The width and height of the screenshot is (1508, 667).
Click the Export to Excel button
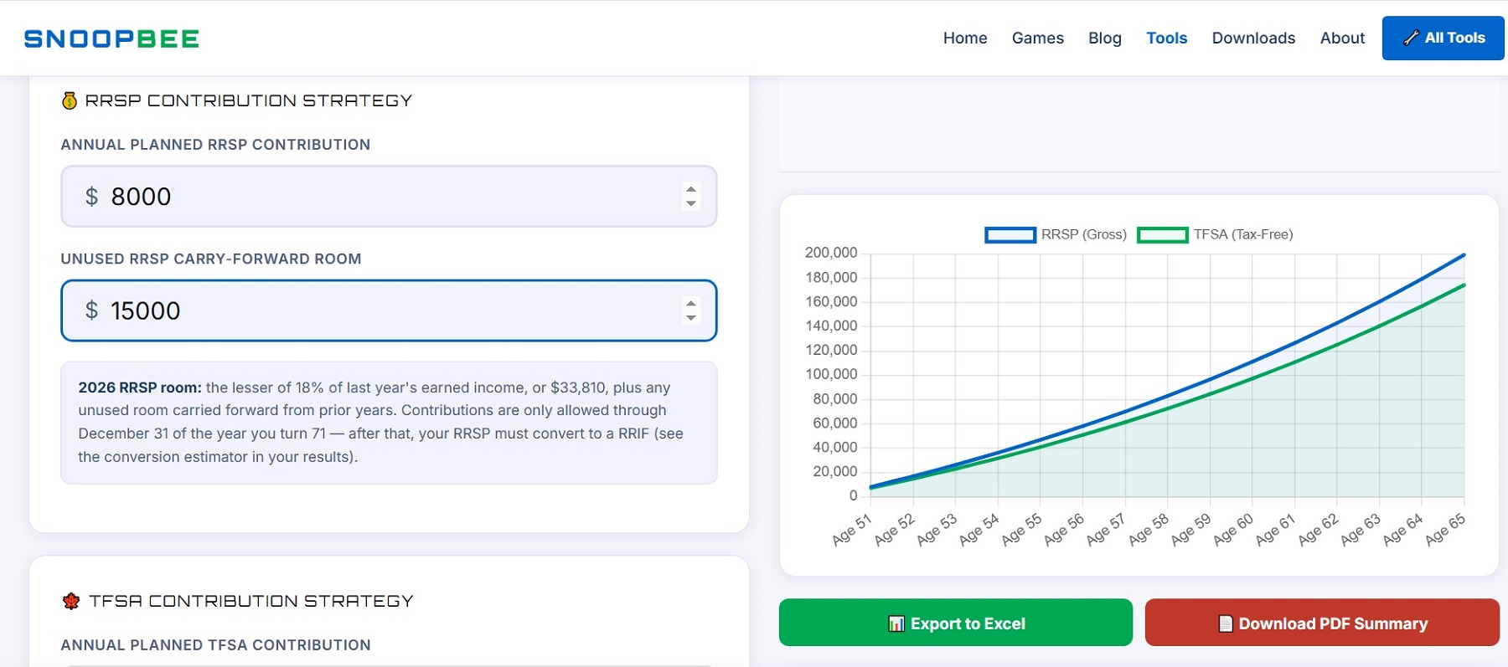[956, 623]
